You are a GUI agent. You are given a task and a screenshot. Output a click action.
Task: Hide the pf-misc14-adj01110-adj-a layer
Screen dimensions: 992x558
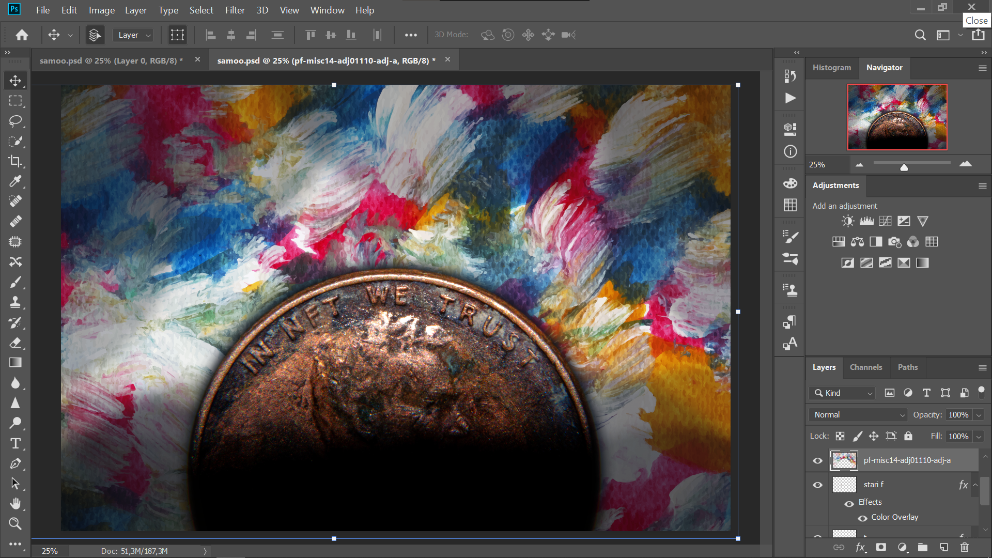coord(817,460)
